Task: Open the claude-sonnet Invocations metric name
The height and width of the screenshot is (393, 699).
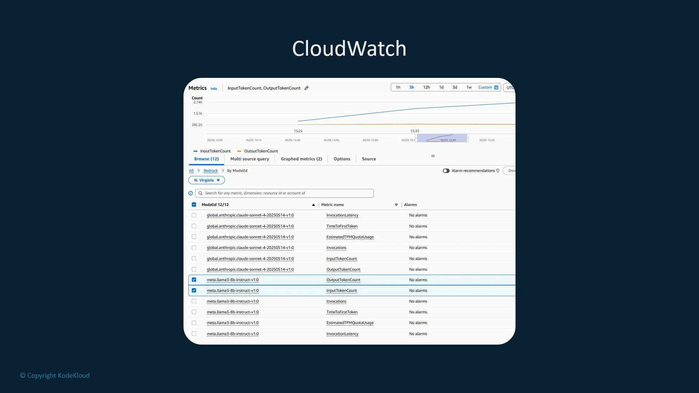Action: point(336,248)
